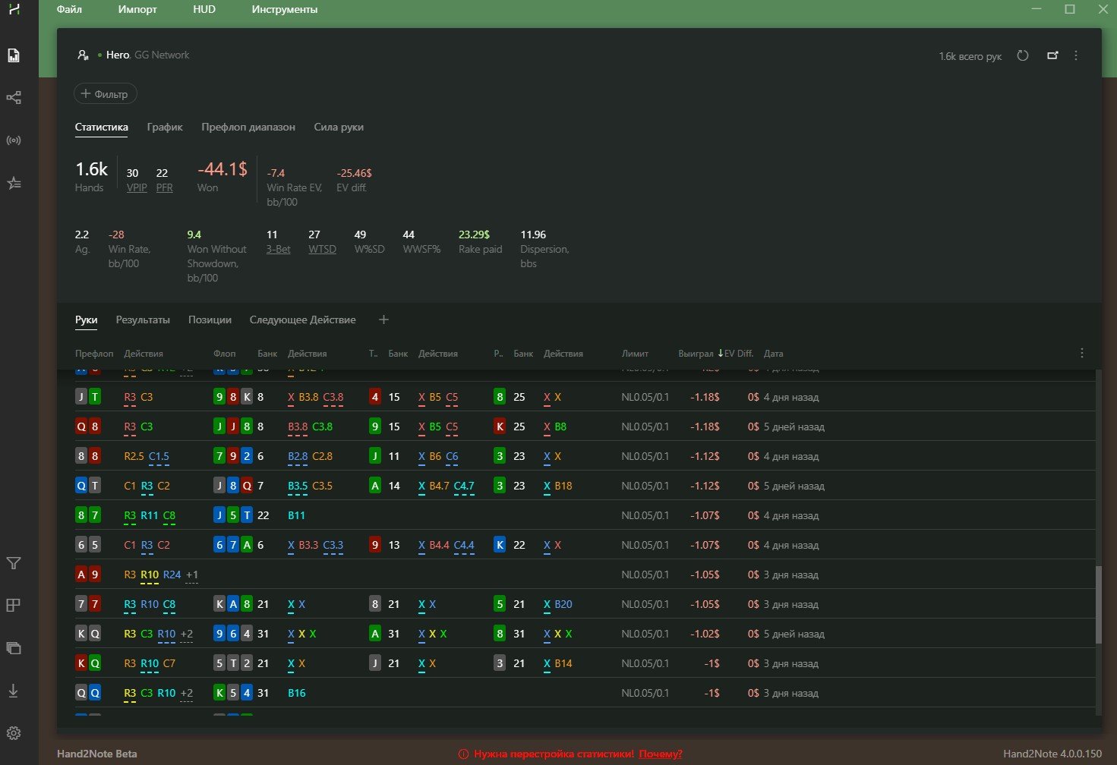Open the reports icon in left sidebar

pos(14,55)
